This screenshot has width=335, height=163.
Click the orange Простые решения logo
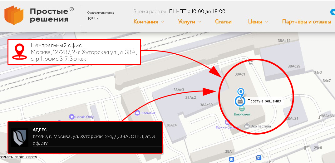tap(14, 15)
